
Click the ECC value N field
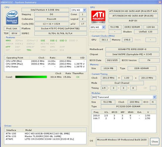pos(153,102)
